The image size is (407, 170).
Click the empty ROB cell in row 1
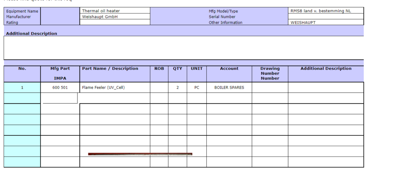click(x=159, y=87)
